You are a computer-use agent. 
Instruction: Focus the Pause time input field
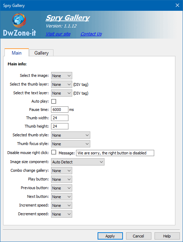point(60,110)
